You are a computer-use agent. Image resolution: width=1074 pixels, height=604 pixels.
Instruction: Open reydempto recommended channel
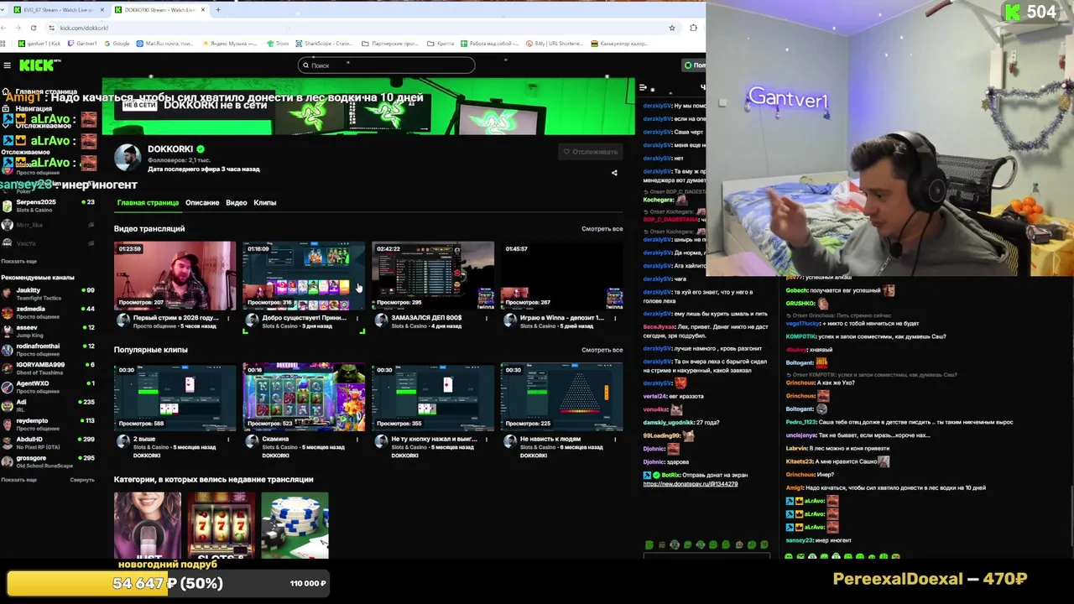coord(48,424)
